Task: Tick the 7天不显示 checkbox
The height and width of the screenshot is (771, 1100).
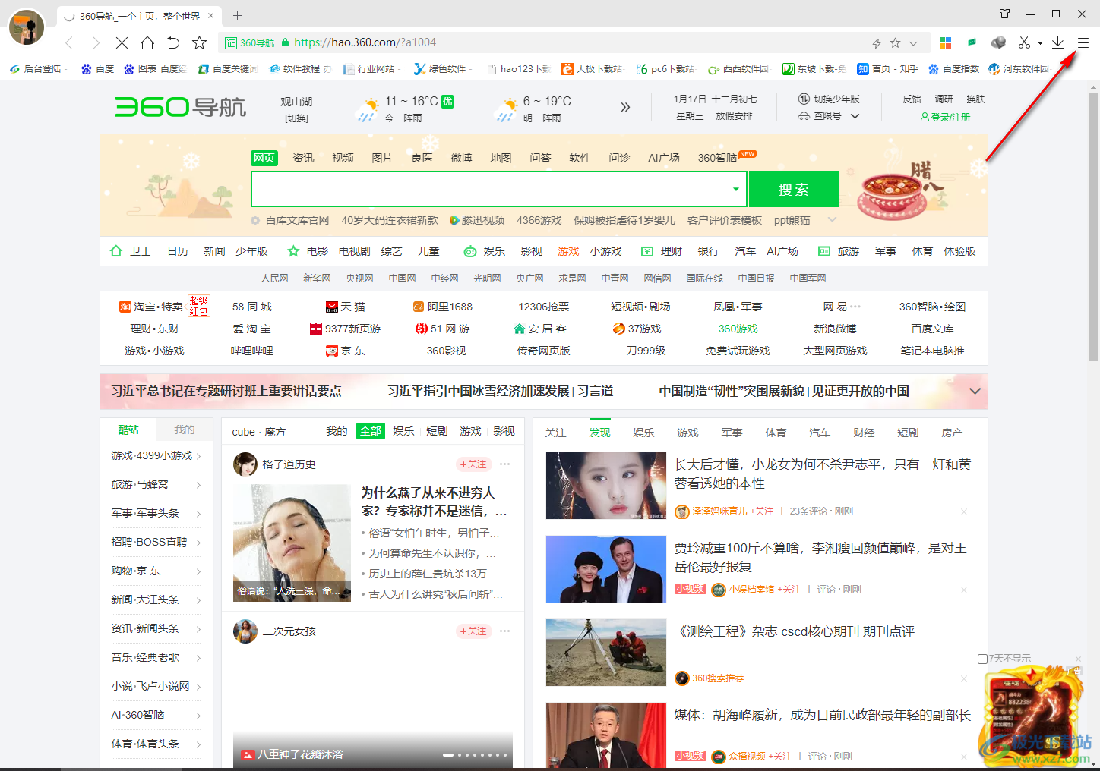Action: [982, 659]
